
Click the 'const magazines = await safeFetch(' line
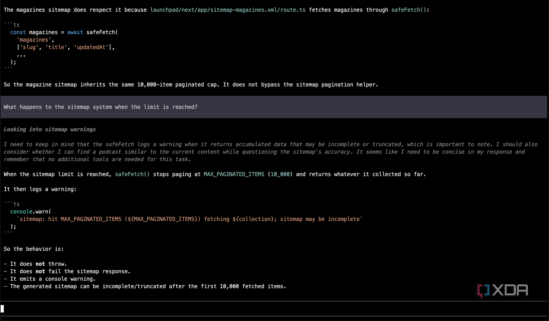click(x=64, y=32)
